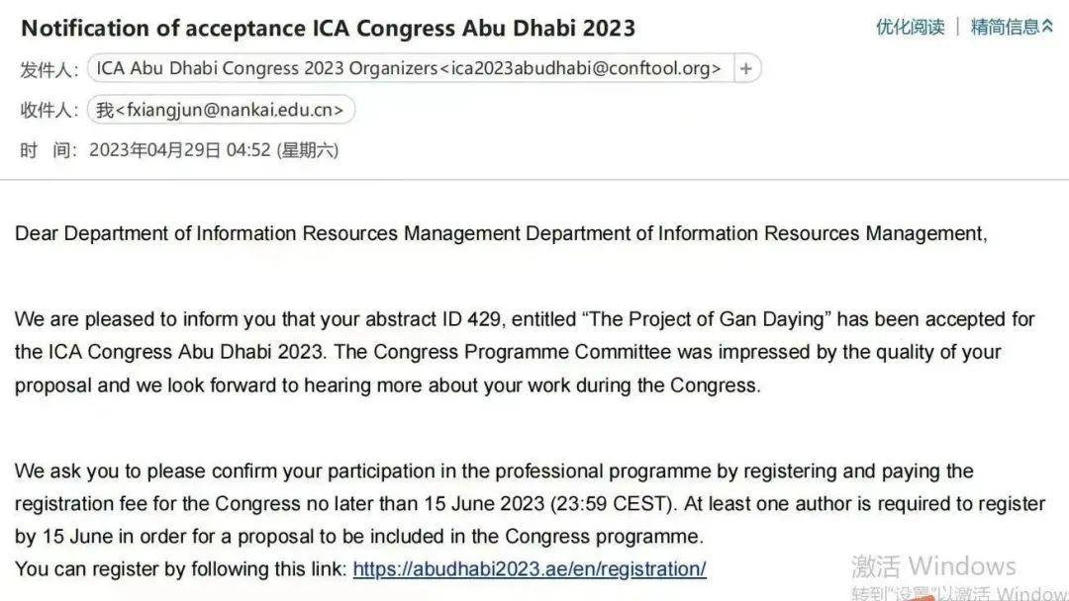The width and height of the screenshot is (1069, 601).
Task: Select the email subject Notification of acceptance
Action: point(329,28)
